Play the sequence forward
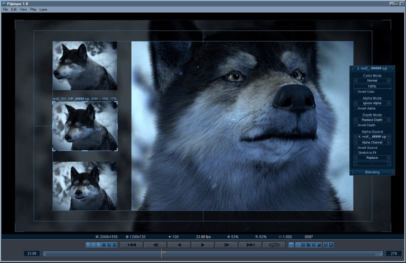 [203, 245]
